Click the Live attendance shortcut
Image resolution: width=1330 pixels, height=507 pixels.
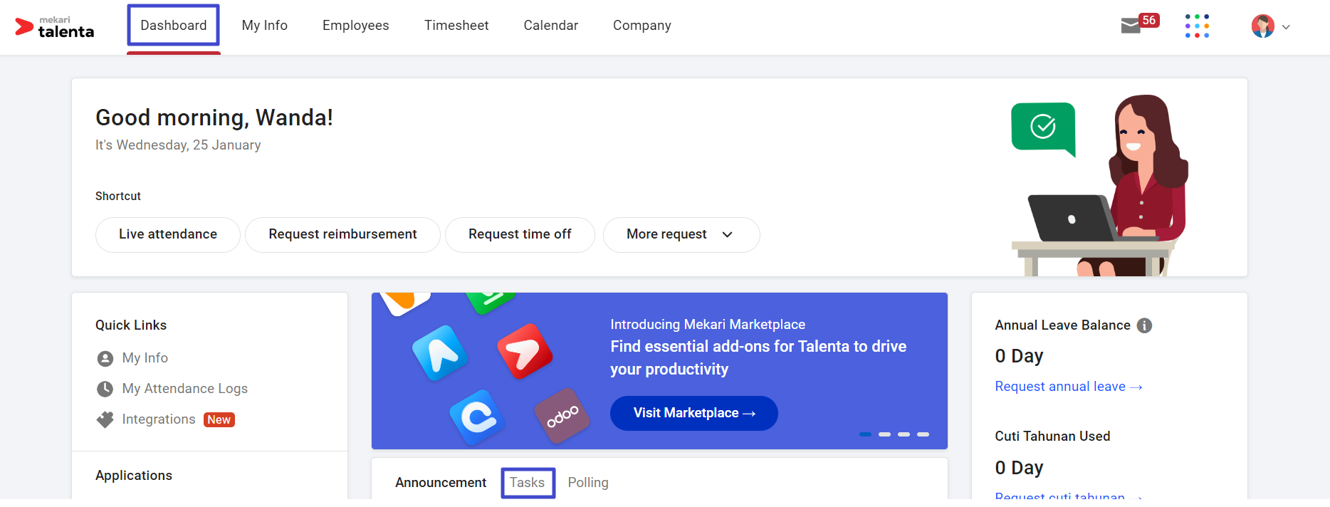tap(168, 235)
